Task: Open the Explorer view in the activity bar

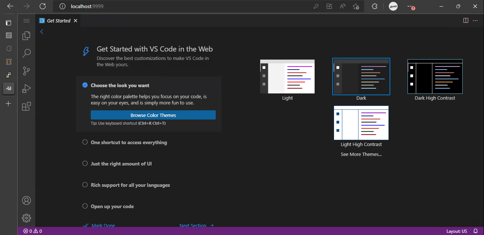Action: [x=26, y=35]
